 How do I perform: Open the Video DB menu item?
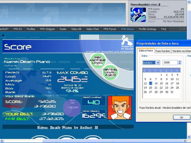coord(76,29)
